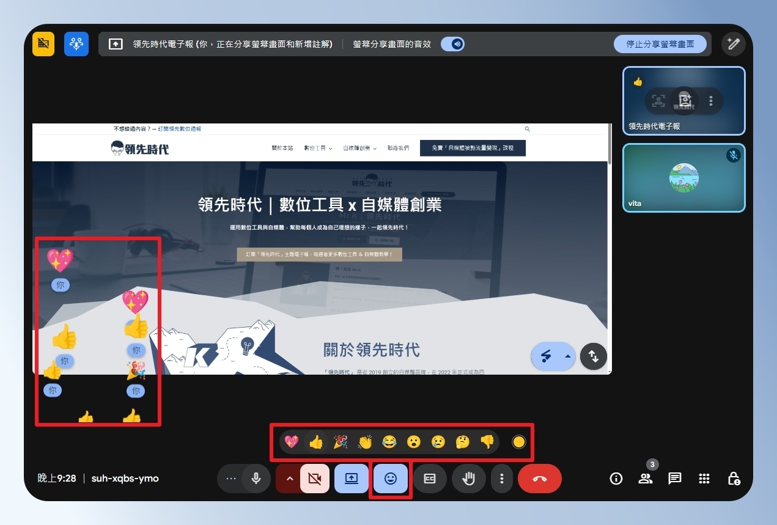
Task: Toggle the 螢幕分享畫面的音效 switch
Action: pyautogui.click(x=453, y=44)
